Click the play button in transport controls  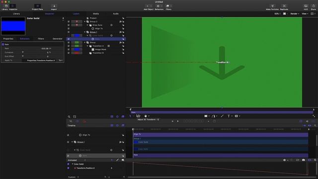[x=178, y=121]
